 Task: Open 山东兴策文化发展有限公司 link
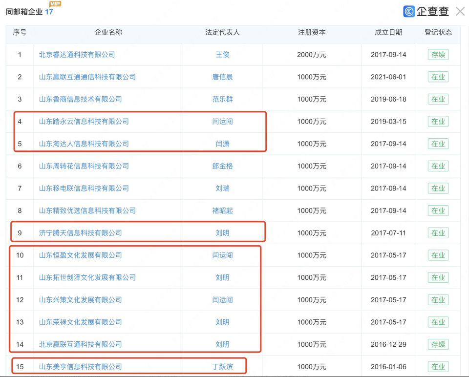(81, 299)
